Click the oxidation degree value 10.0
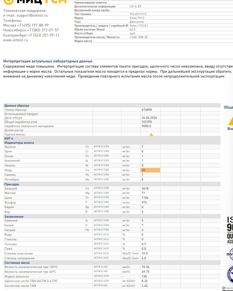Screen dimensions: 233x291 click(x=145, y=254)
